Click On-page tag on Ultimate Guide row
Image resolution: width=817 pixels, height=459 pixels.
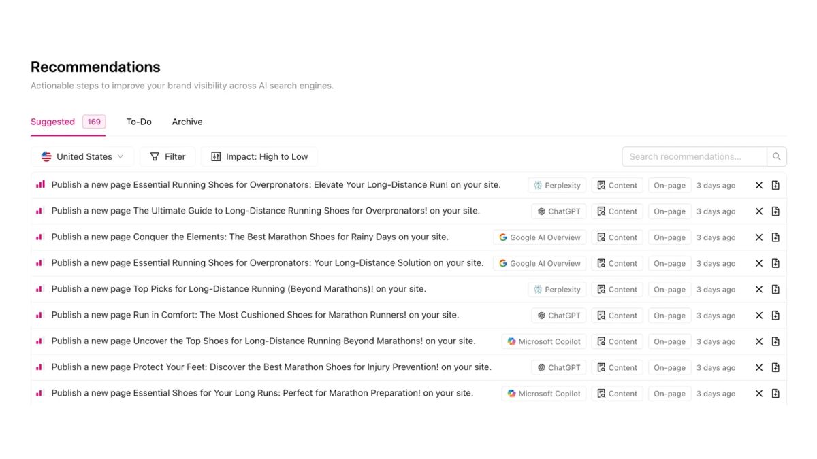click(669, 211)
